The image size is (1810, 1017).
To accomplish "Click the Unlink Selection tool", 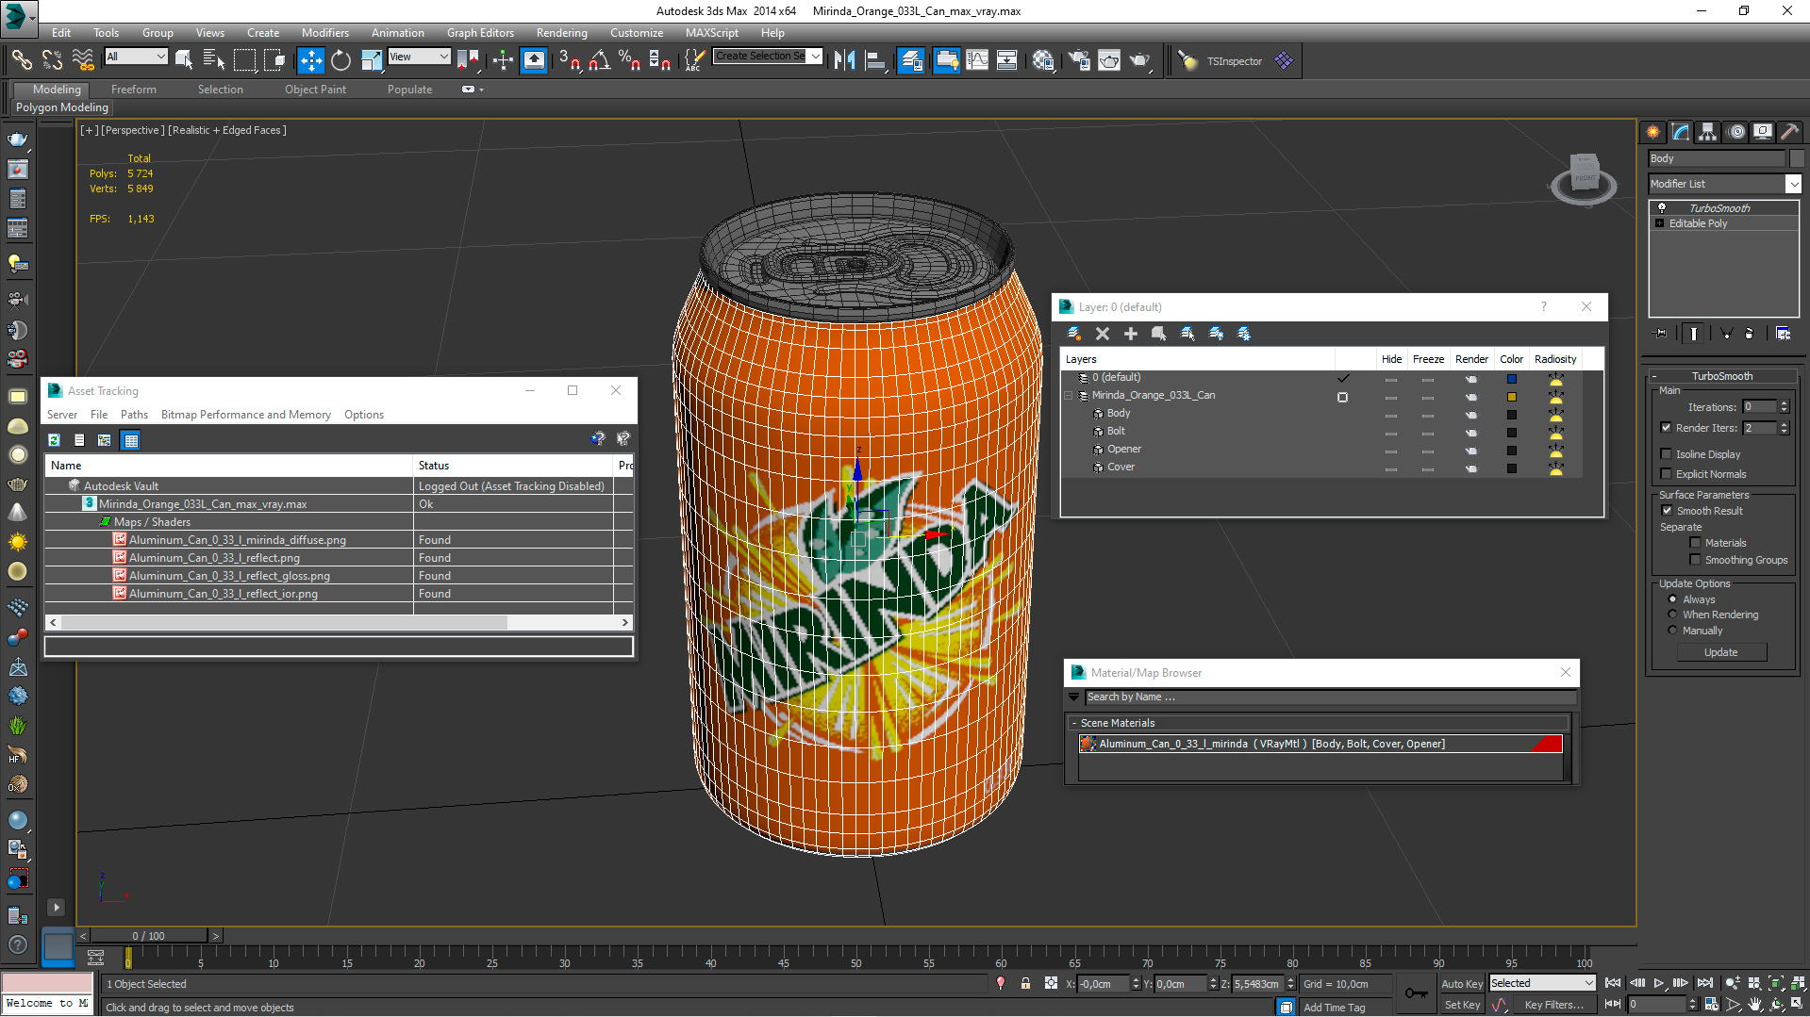I will click(x=52, y=60).
